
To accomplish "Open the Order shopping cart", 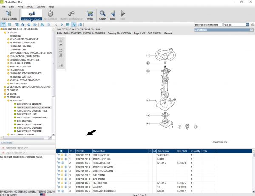I will (x=90, y=14).
